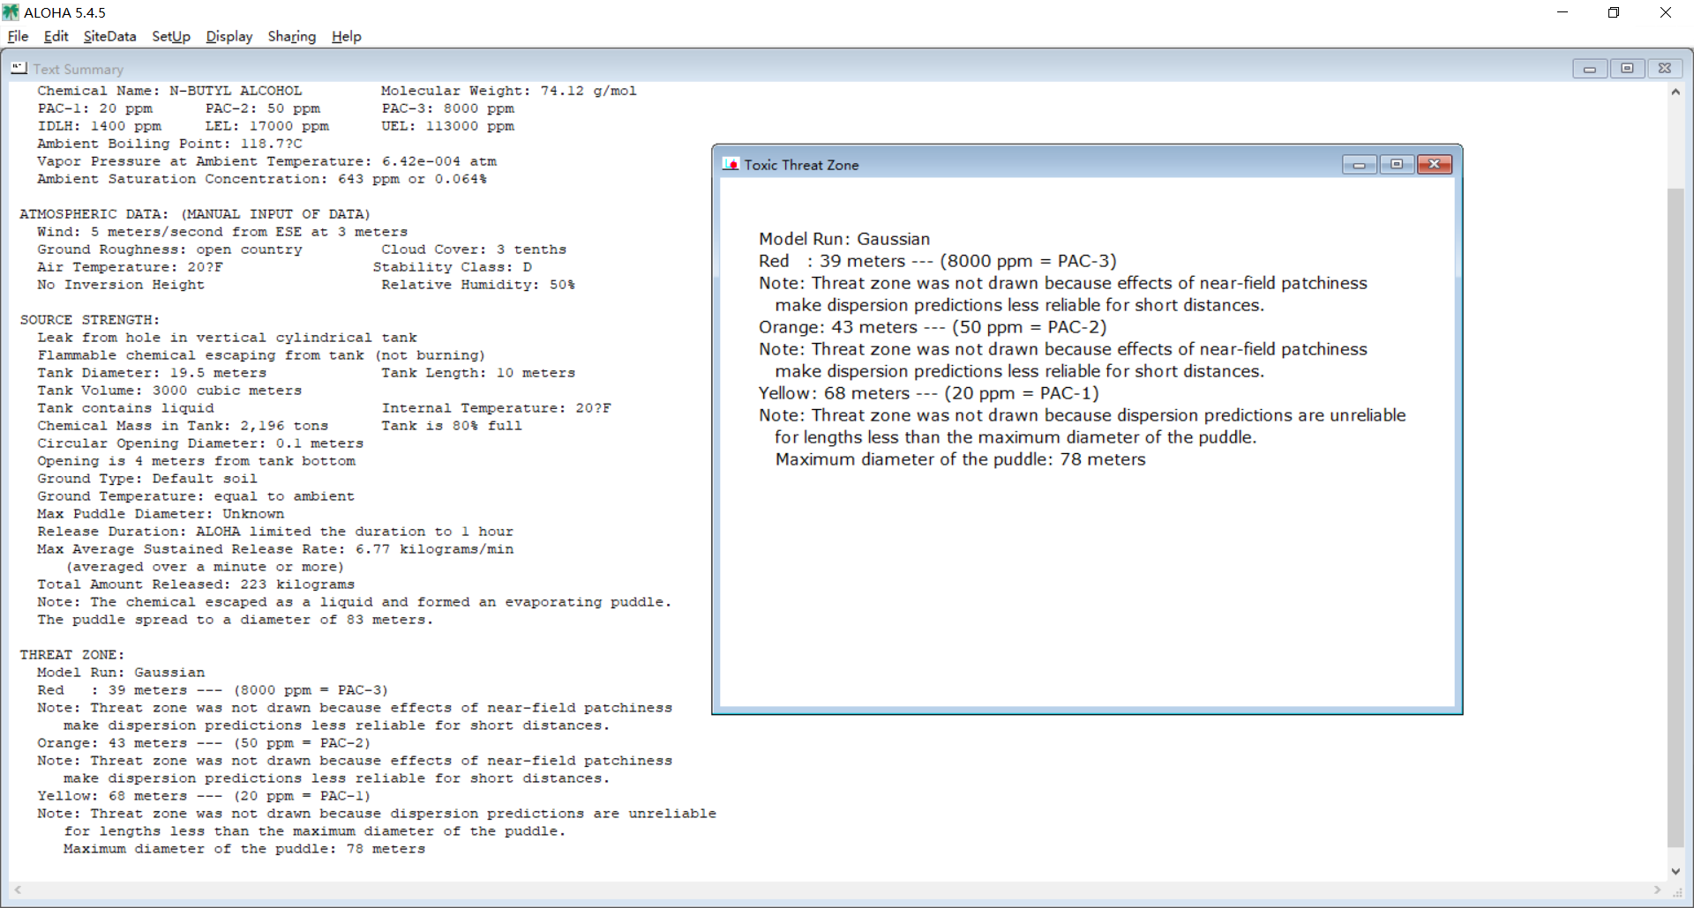
Task: Click the horizontal scrollbar right arrow
Action: tap(1658, 890)
